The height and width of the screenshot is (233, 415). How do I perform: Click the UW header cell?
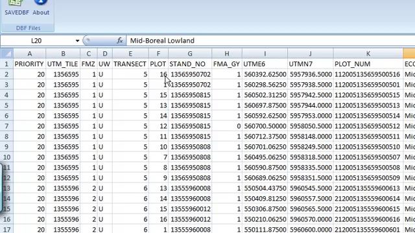105,64
